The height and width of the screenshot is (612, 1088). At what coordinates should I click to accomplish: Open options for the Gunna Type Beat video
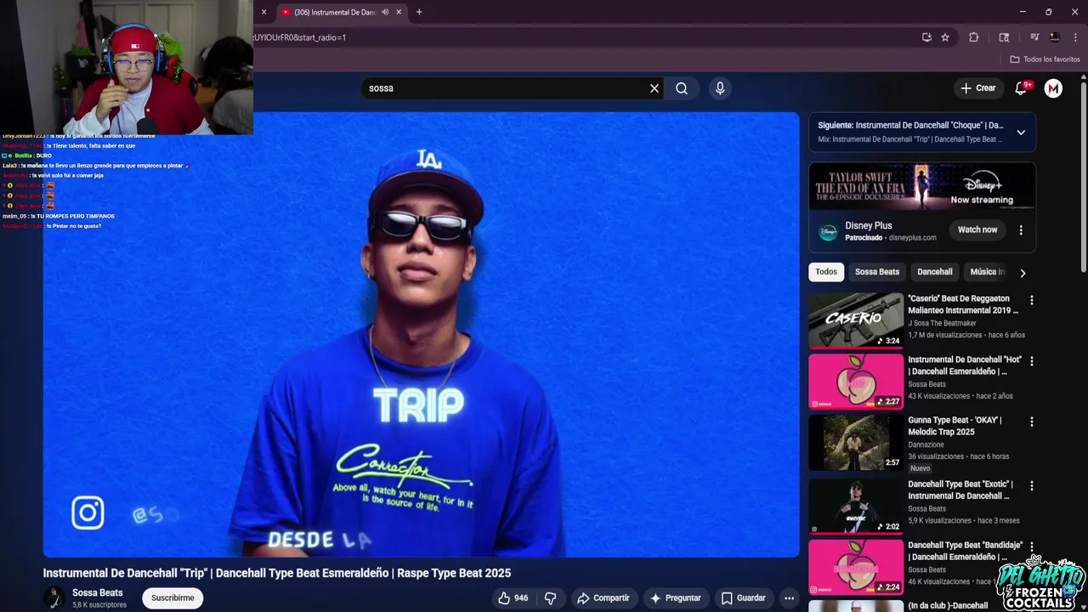tap(1032, 422)
